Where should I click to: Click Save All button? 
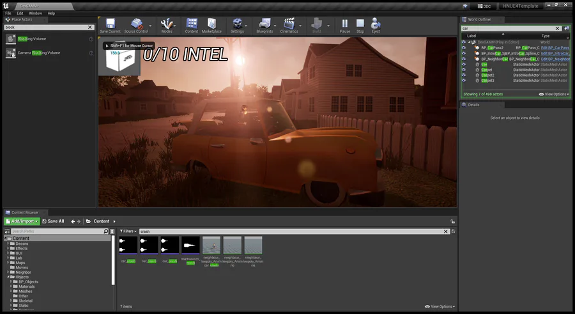[53, 221]
